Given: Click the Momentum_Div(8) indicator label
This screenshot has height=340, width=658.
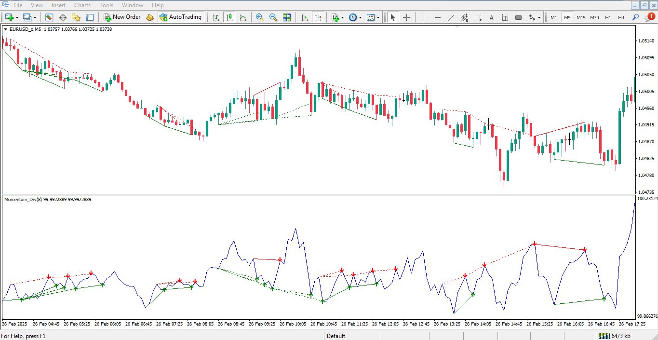Looking at the screenshot, I should (24, 199).
